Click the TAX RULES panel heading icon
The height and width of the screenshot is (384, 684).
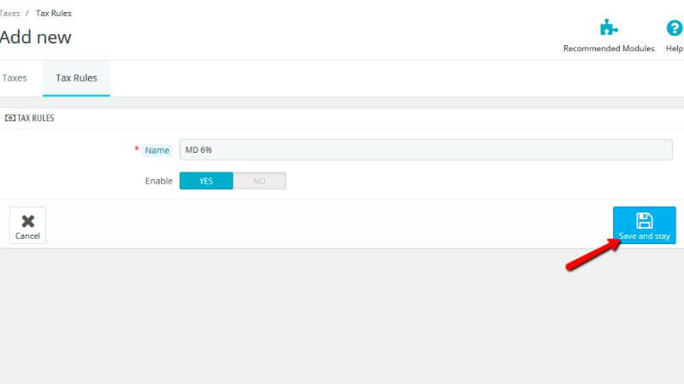pyautogui.click(x=9, y=118)
